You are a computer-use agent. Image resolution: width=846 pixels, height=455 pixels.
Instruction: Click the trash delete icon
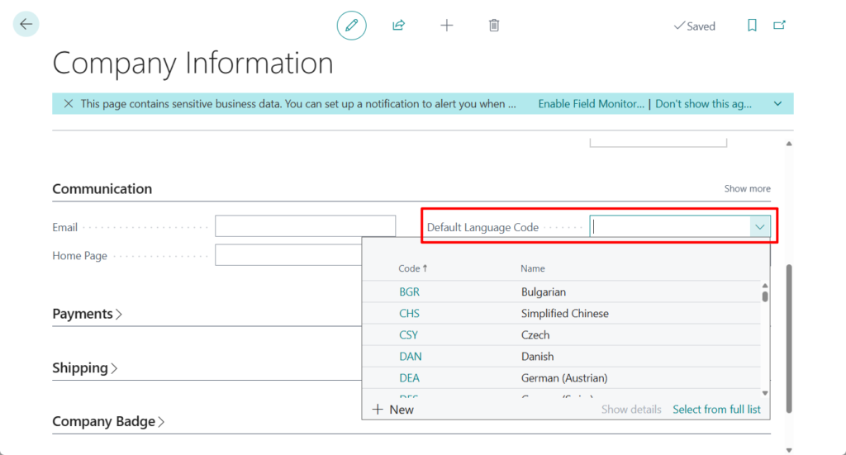click(x=494, y=26)
